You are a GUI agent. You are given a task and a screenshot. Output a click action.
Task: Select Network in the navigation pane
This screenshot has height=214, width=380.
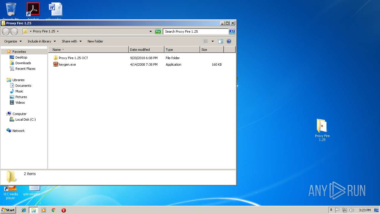18,131
